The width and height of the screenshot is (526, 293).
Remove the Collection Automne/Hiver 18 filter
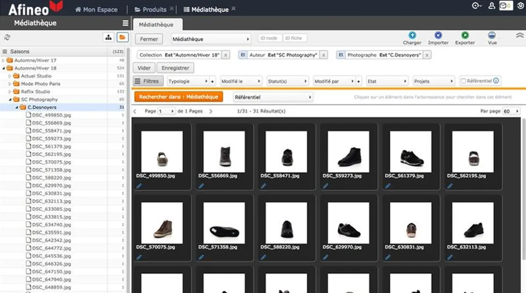pos(225,55)
